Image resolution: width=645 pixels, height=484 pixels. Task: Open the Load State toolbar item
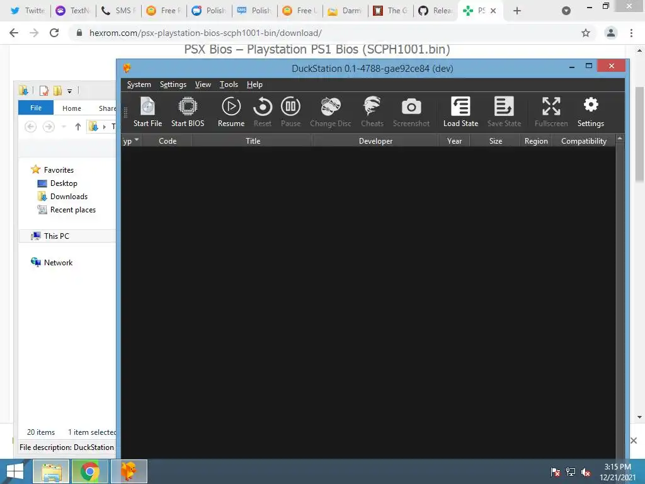pyautogui.click(x=460, y=112)
